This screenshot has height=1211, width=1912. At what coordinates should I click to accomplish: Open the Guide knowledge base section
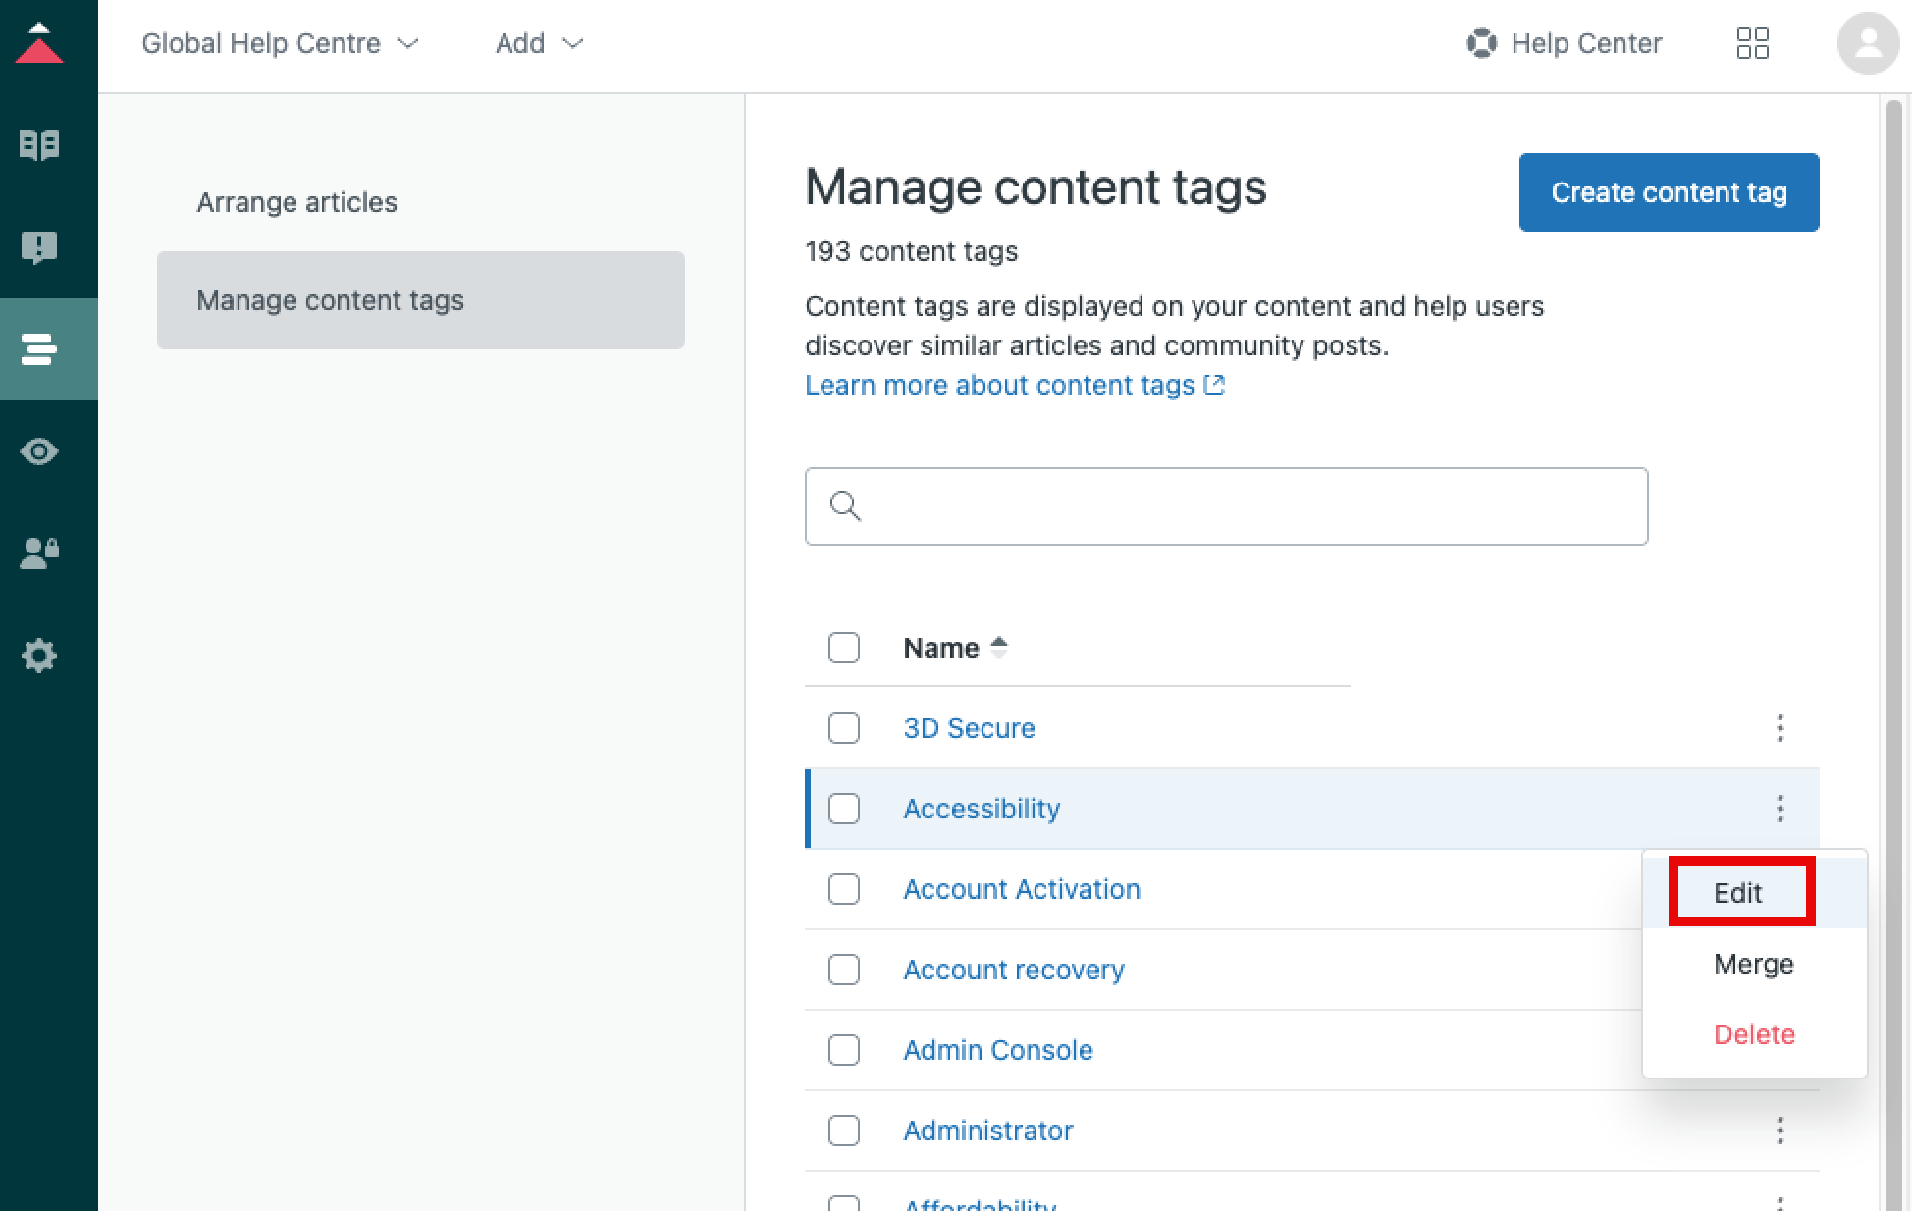click(39, 143)
